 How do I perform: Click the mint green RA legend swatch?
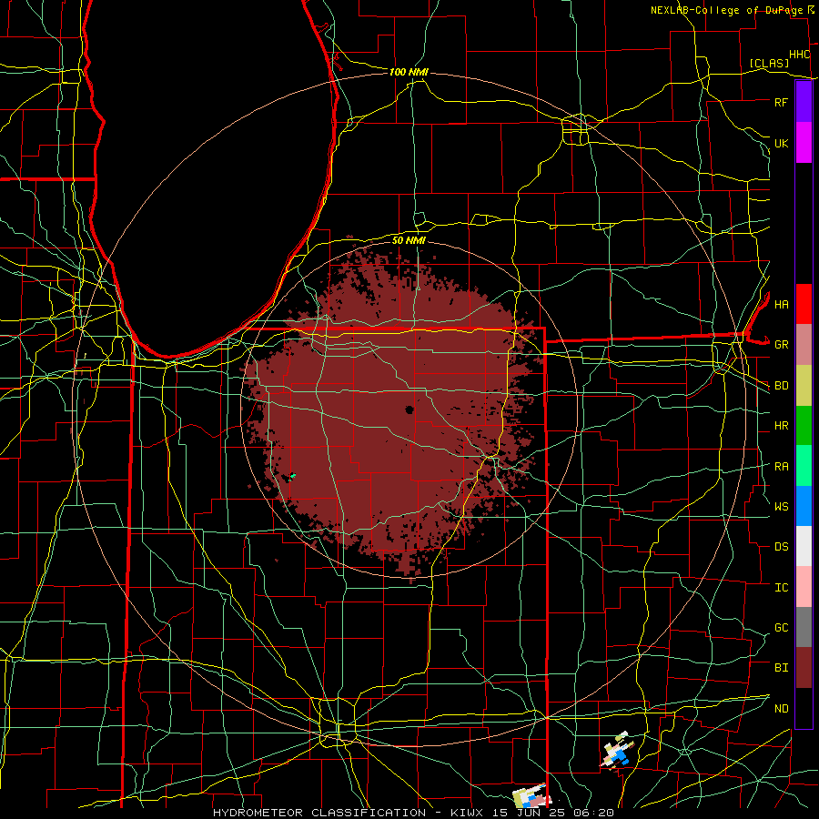(804, 466)
